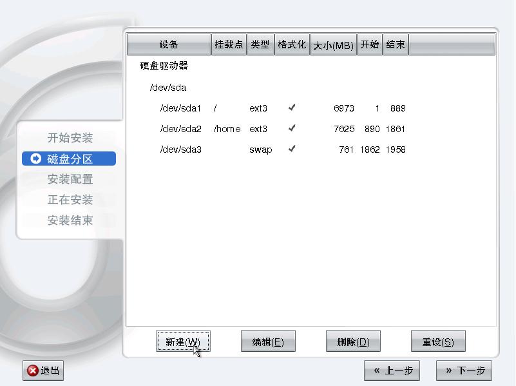This screenshot has height=386, width=516.
Task: Click the end value 1861
Action: [396, 129]
